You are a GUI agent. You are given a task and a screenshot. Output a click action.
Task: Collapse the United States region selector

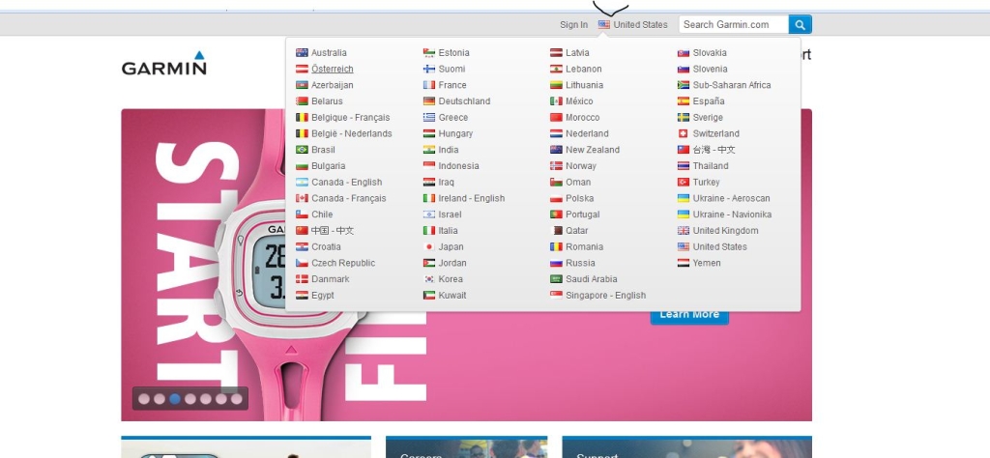pyautogui.click(x=632, y=24)
